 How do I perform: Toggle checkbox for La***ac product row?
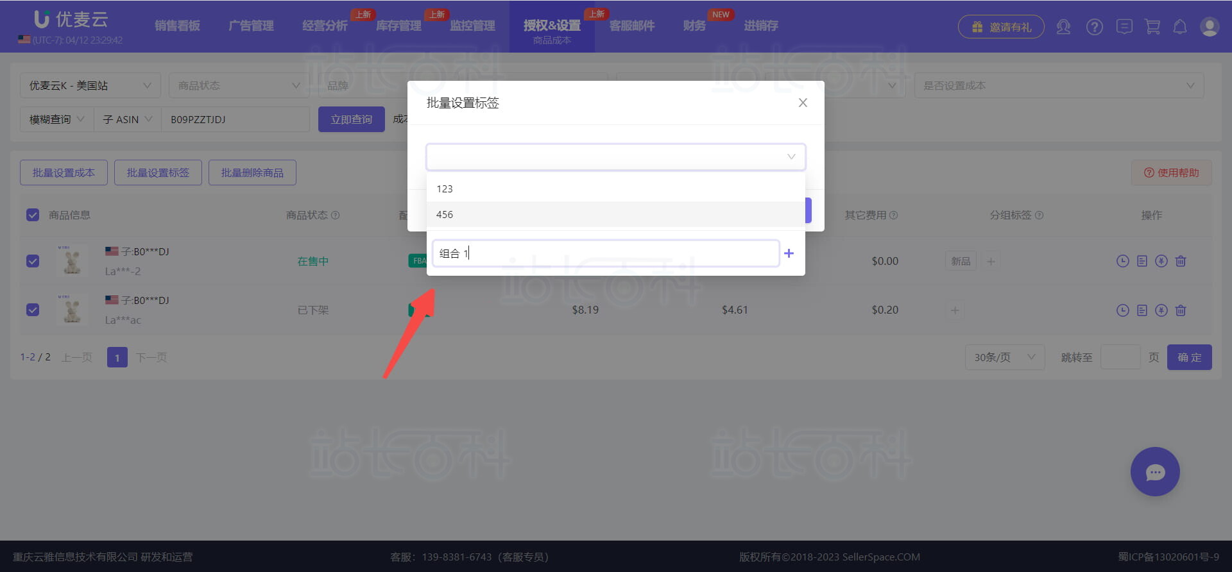point(33,310)
